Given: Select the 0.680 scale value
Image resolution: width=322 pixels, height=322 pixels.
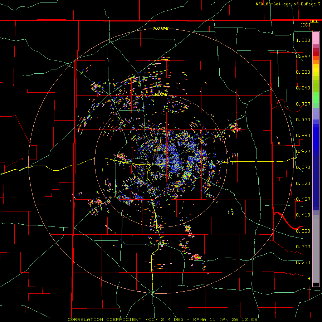Looking at the screenshot, I should 303,135.
